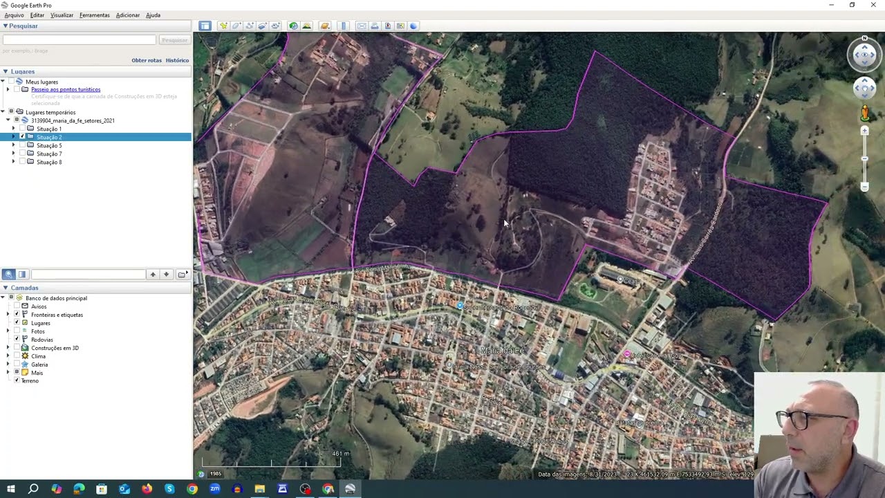Click the Look joystick compass control
Viewport: 885px width, 498px height.
pyautogui.click(x=864, y=55)
